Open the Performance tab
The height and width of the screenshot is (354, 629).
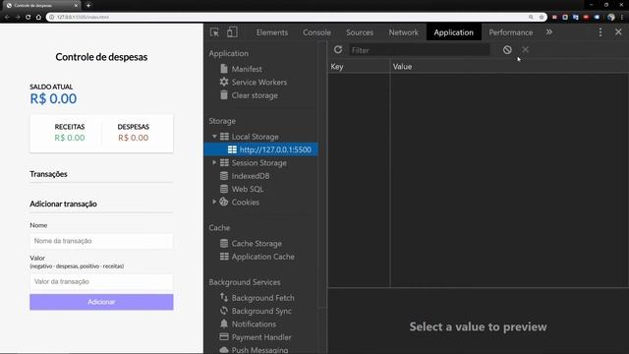pos(511,32)
